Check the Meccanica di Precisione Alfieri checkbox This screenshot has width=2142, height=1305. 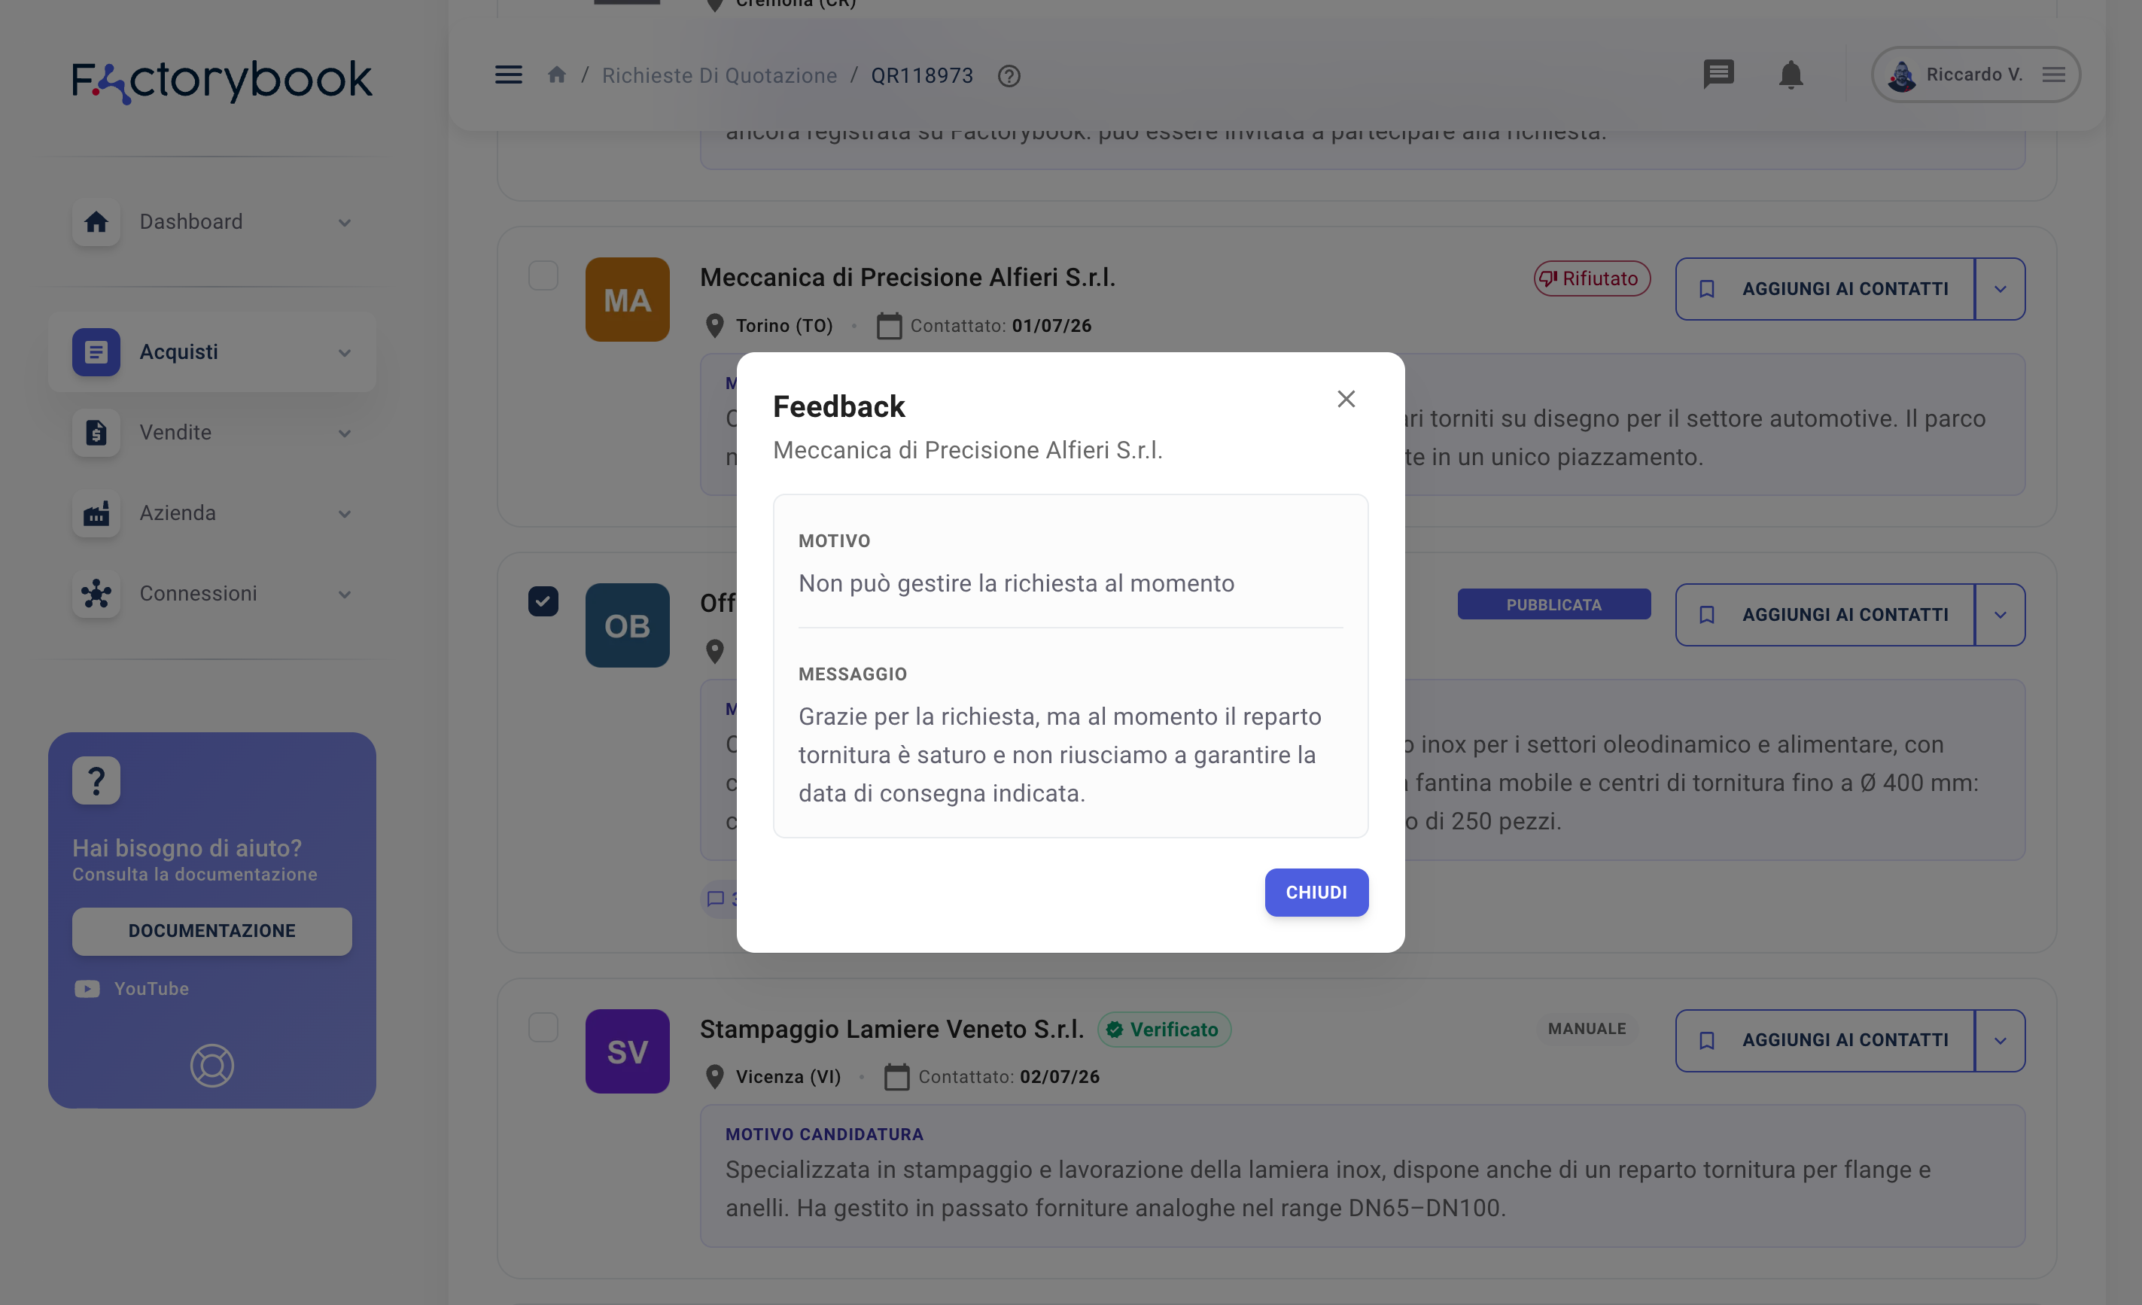pos(543,275)
